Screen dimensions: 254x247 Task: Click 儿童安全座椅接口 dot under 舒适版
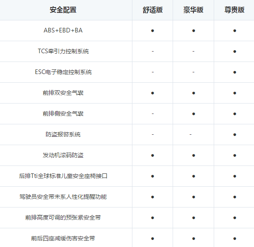tap(152, 176)
